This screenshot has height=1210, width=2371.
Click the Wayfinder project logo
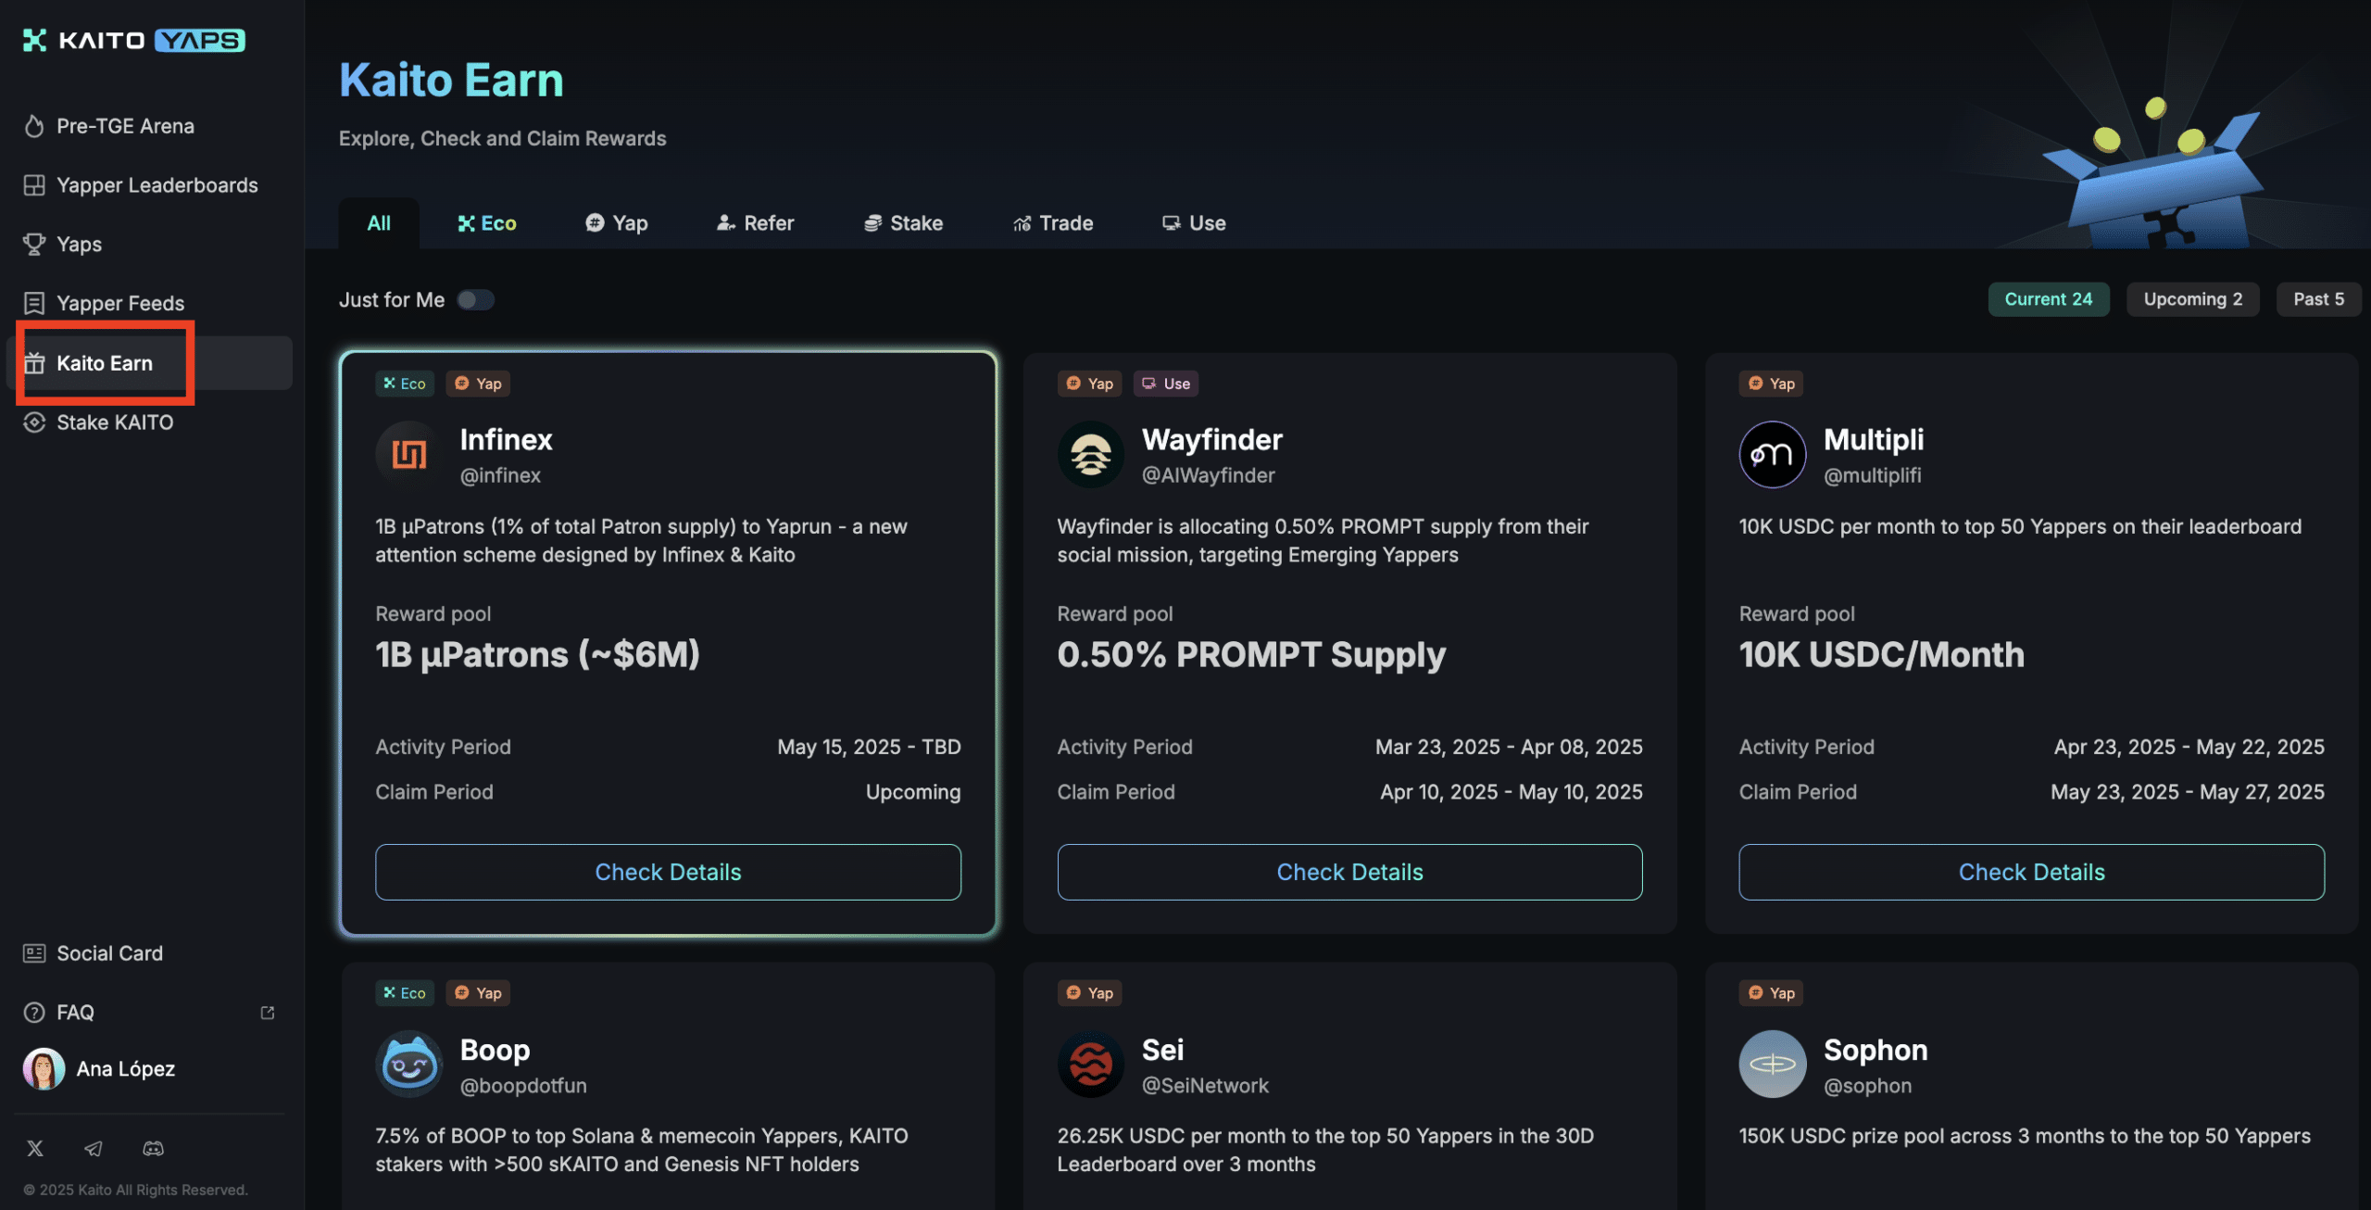[1090, 454]
